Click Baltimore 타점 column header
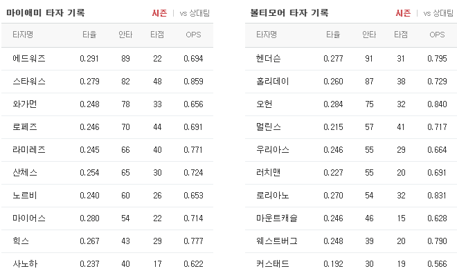The image size is (457, 280). tap(401, 35)
